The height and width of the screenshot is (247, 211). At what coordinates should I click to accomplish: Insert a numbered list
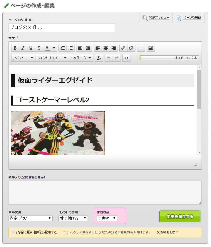coord(63,48)
